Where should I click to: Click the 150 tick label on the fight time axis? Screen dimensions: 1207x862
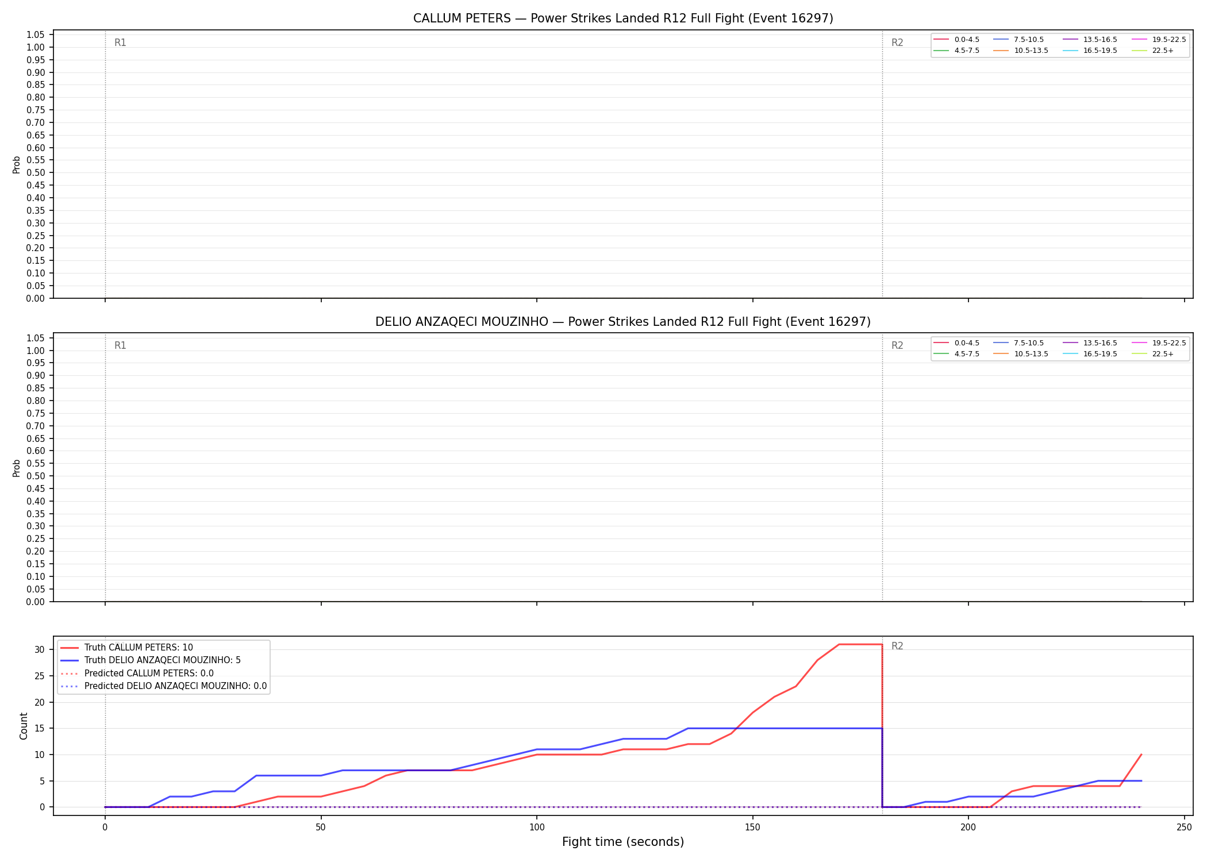pyautogui.click(x=752, y=828)
